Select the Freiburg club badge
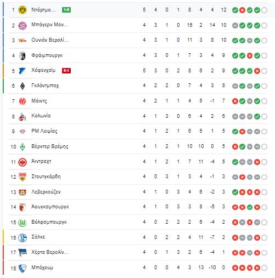The height and width of the screenshot is (278, 275). [23, 55]
